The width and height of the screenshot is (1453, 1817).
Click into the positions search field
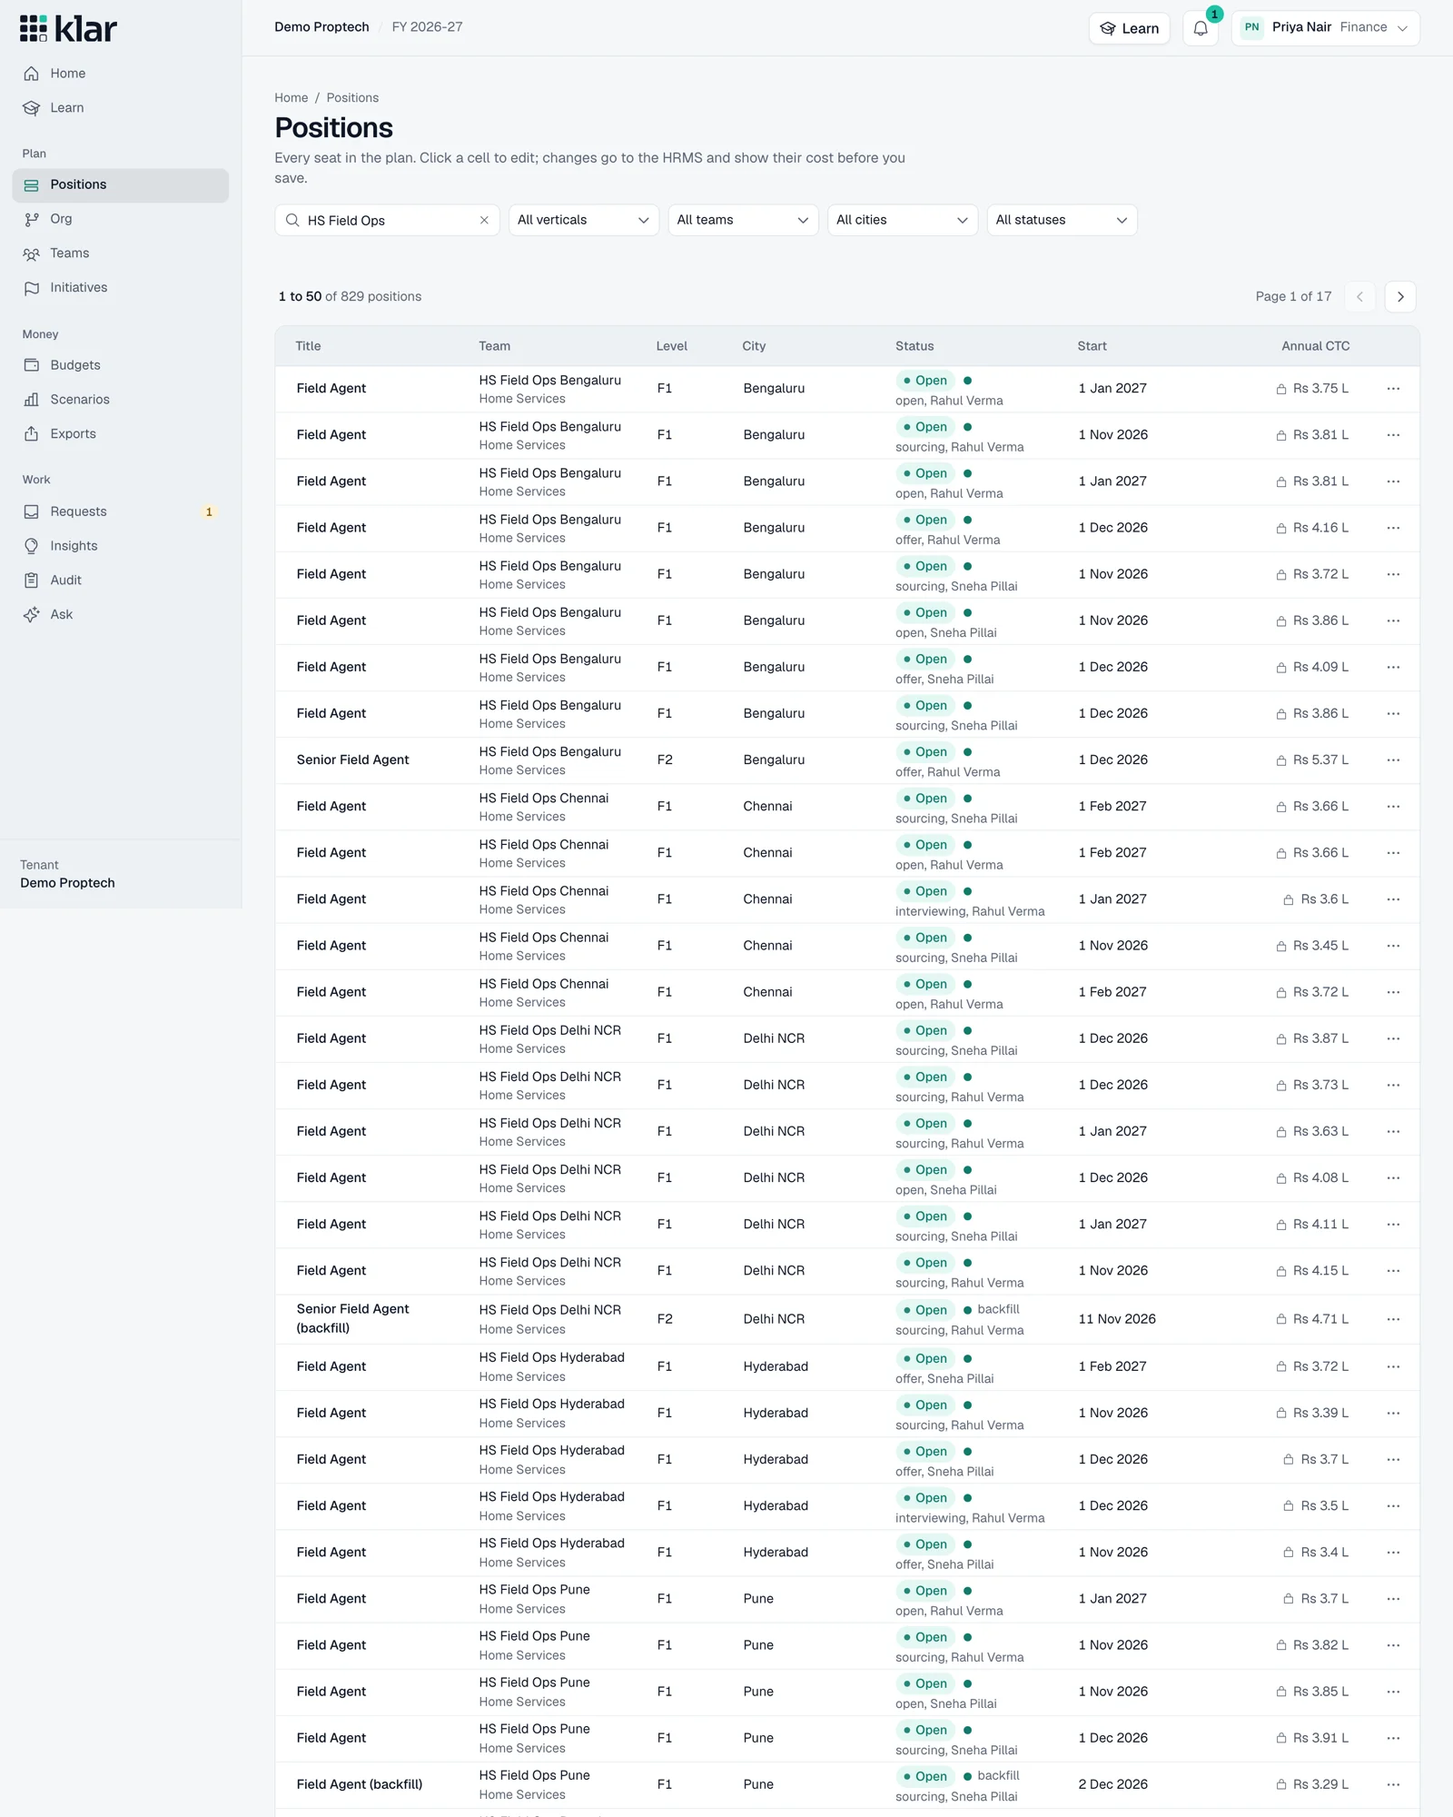387,220
